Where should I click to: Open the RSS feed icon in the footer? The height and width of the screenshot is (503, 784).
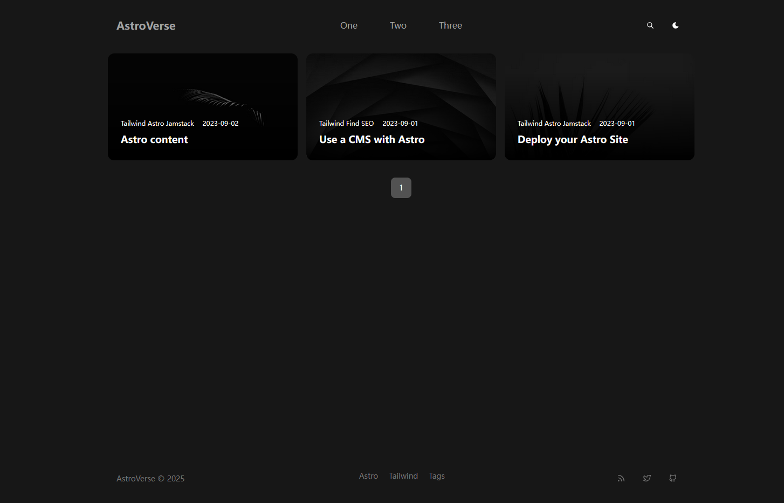click(621, 478)
